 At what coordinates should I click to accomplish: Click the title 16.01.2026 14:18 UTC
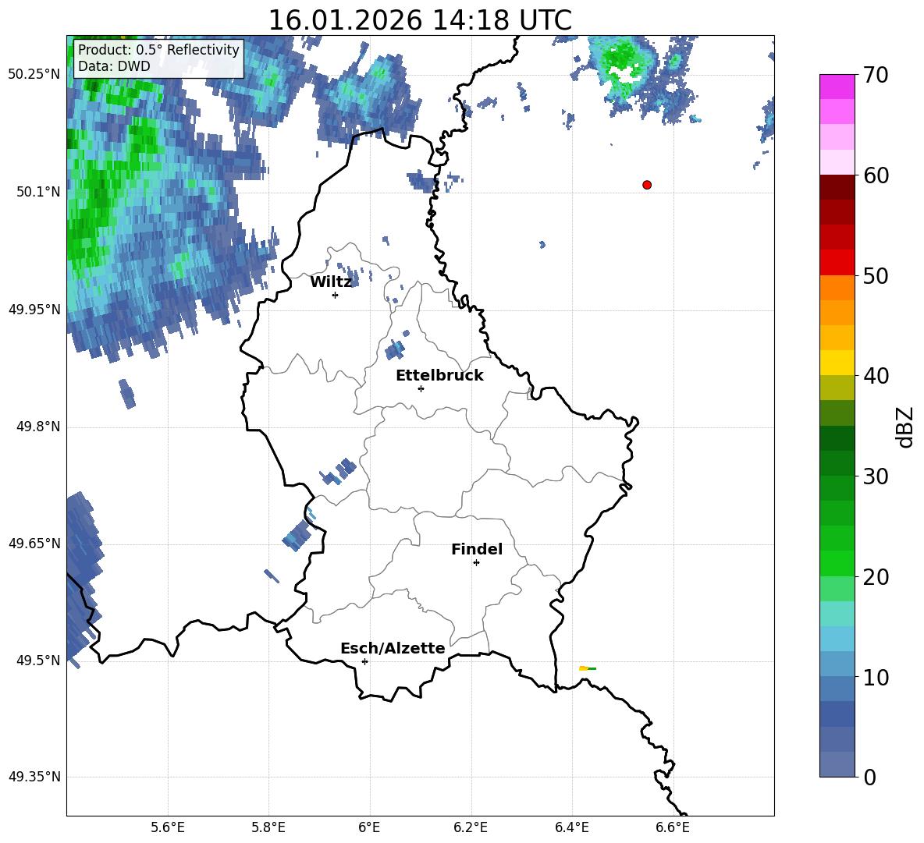pyautogui.click(x=420, y=20)
